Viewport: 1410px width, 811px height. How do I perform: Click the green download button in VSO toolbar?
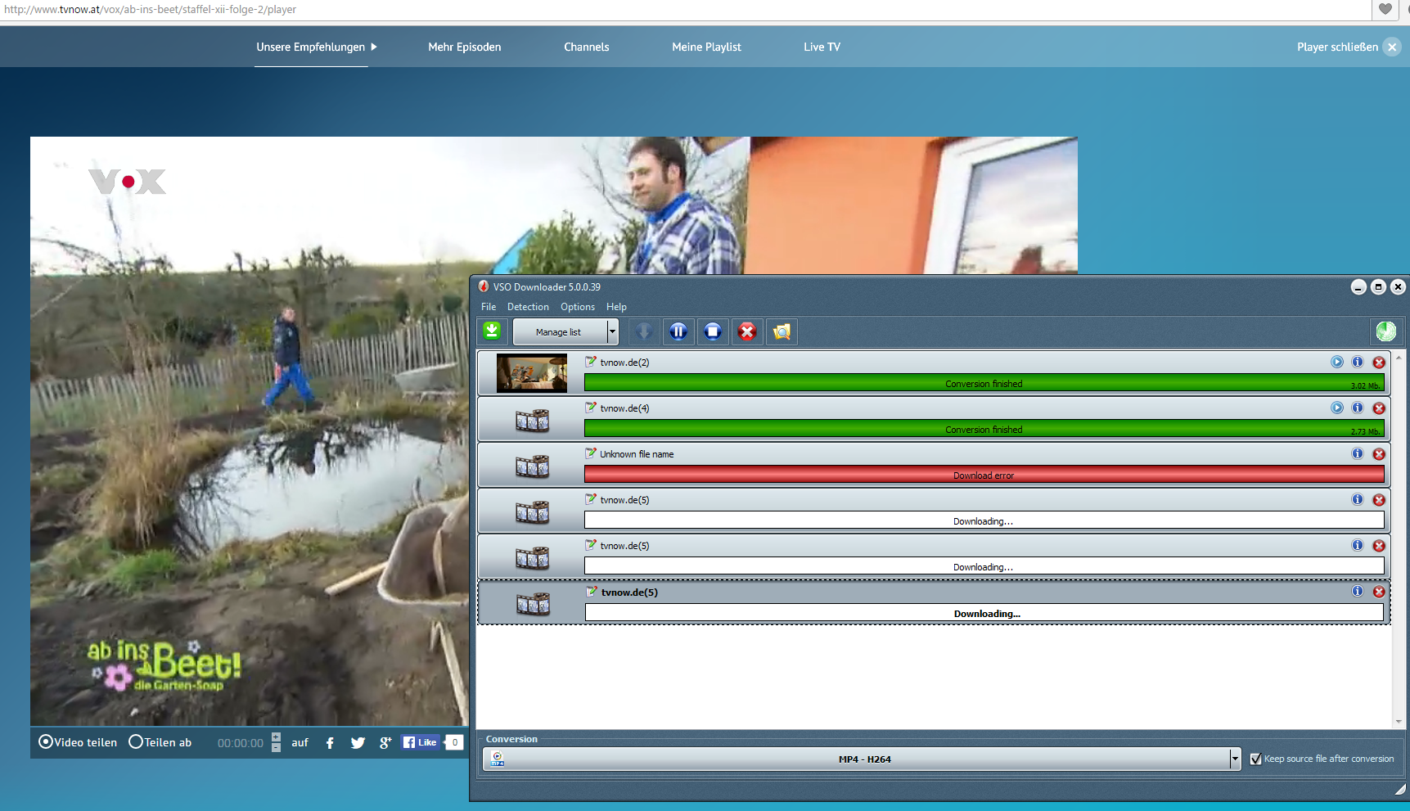pyautogui.click(x=492, y=331)
